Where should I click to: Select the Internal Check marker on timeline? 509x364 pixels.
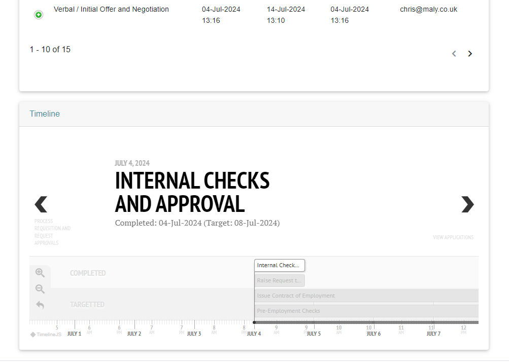click(279, 265)
